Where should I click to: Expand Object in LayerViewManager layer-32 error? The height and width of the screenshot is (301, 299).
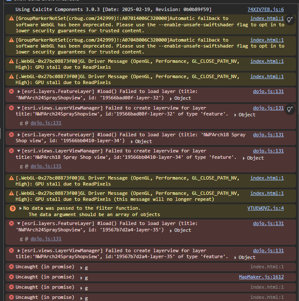[235, 115]
